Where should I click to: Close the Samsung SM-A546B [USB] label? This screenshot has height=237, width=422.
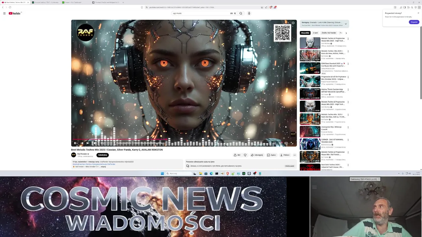tap(378, 179)
